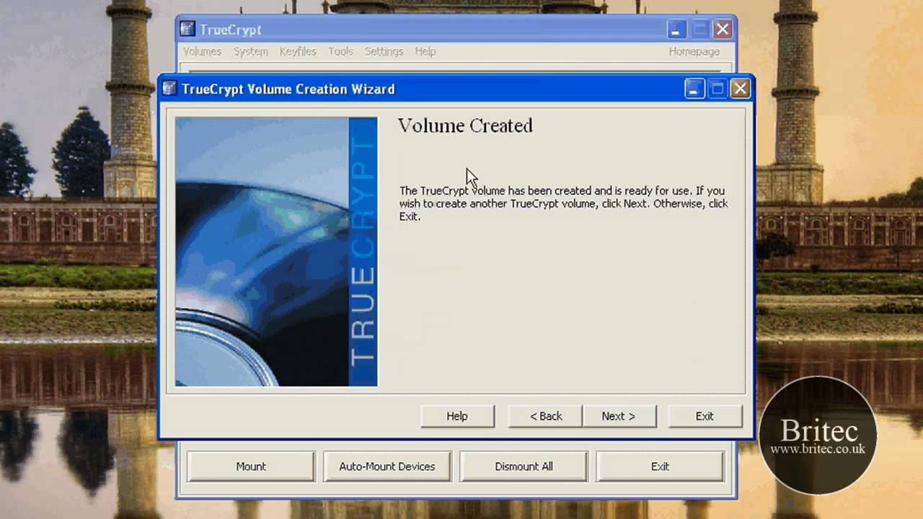This screenshot has height=519, width=923.
Task: Close the main TrueCrypt window
Action: (x=723, y=30)
